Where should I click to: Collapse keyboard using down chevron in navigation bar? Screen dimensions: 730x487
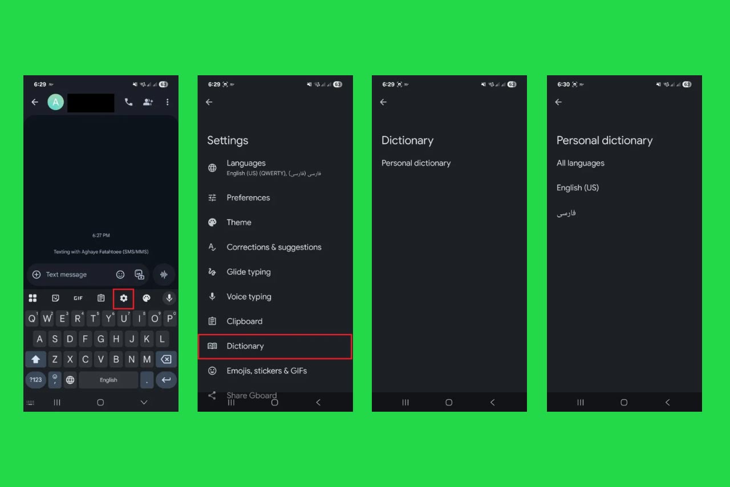(144, 403)
